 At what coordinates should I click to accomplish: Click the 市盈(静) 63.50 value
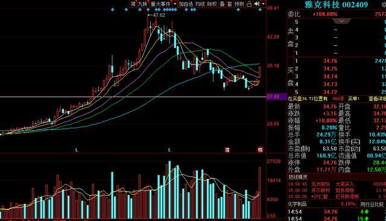point(330,149)
